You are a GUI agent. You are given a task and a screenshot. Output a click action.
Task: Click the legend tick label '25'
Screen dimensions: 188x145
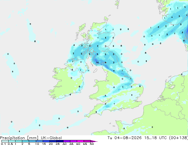[58, 144]
